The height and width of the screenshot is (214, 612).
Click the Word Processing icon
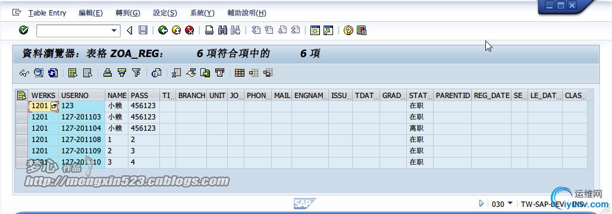tap(191, 73)
